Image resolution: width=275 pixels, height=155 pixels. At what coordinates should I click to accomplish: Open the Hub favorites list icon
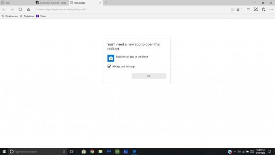point(248,9)
